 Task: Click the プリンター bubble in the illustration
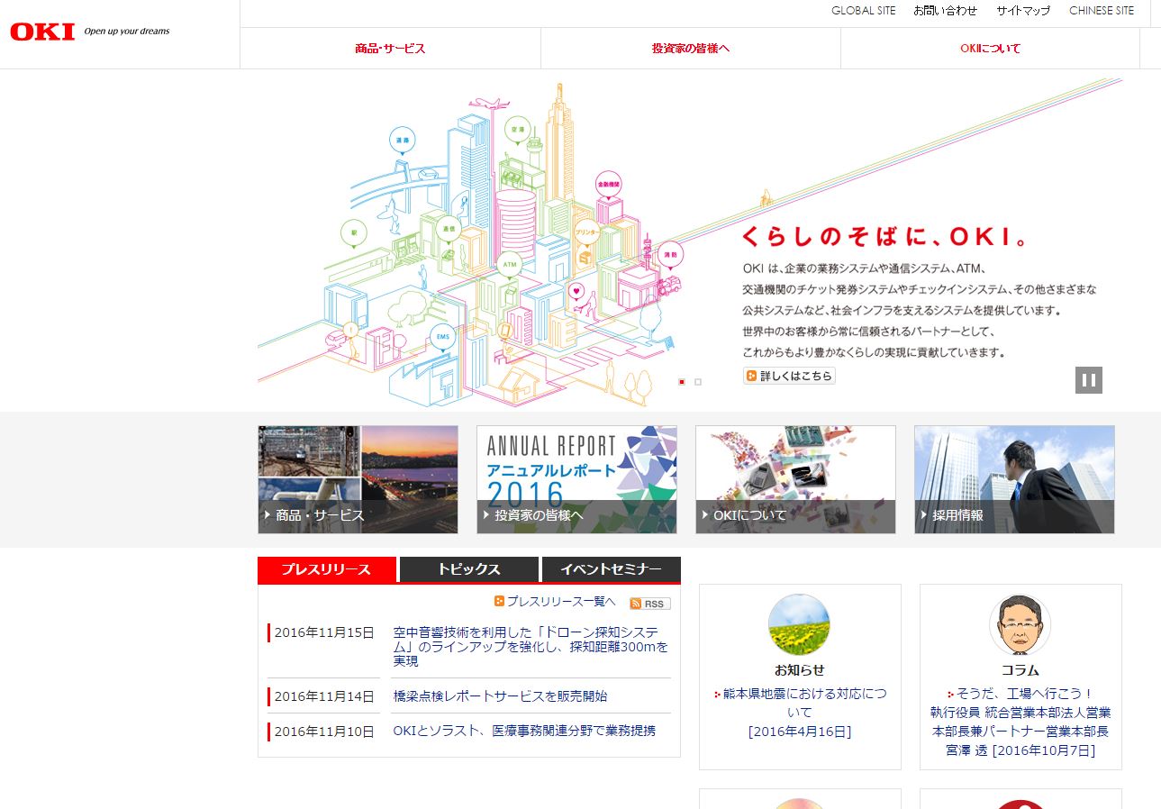[x=586, y=232]
